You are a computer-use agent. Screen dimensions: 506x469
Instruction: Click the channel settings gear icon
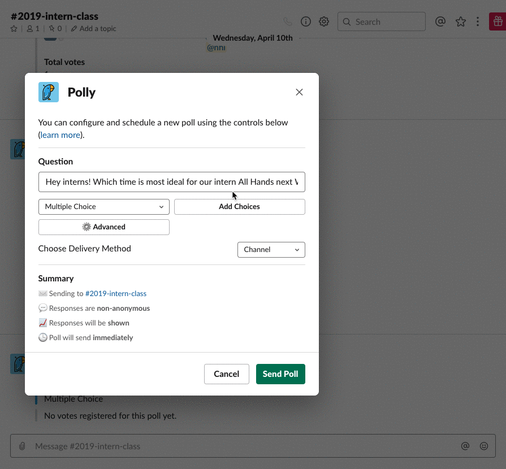(x=323, y=21)
